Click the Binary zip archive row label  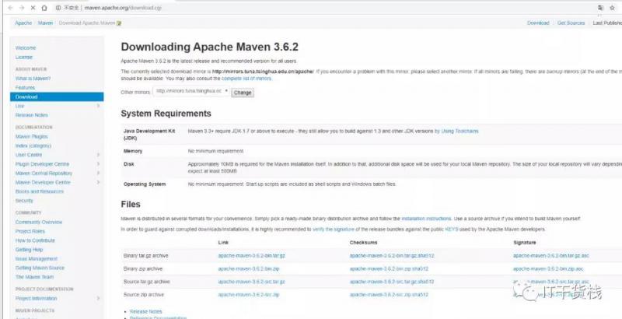(143, 269)
